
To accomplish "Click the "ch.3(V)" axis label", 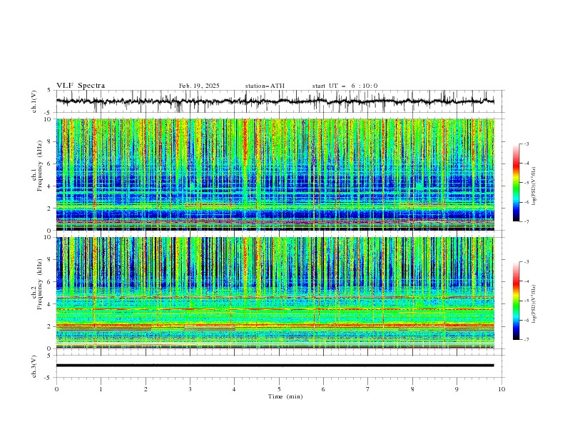I will point(34,366).
